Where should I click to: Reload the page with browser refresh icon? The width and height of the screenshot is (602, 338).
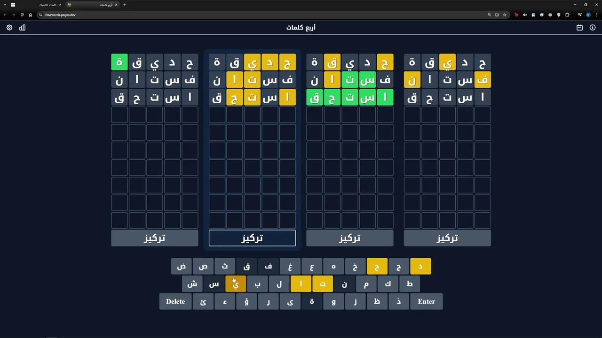(22, 15)
